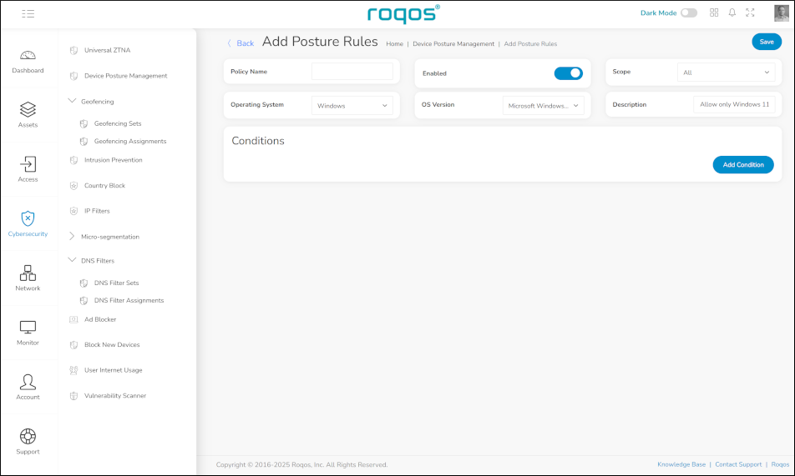Open the Operating System dropdown

pyautogui.click(x=352, y=106)
